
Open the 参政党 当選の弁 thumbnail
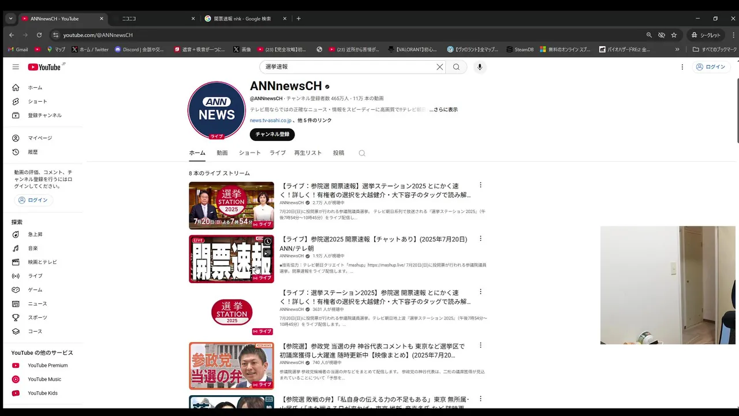tap(232, 366)
